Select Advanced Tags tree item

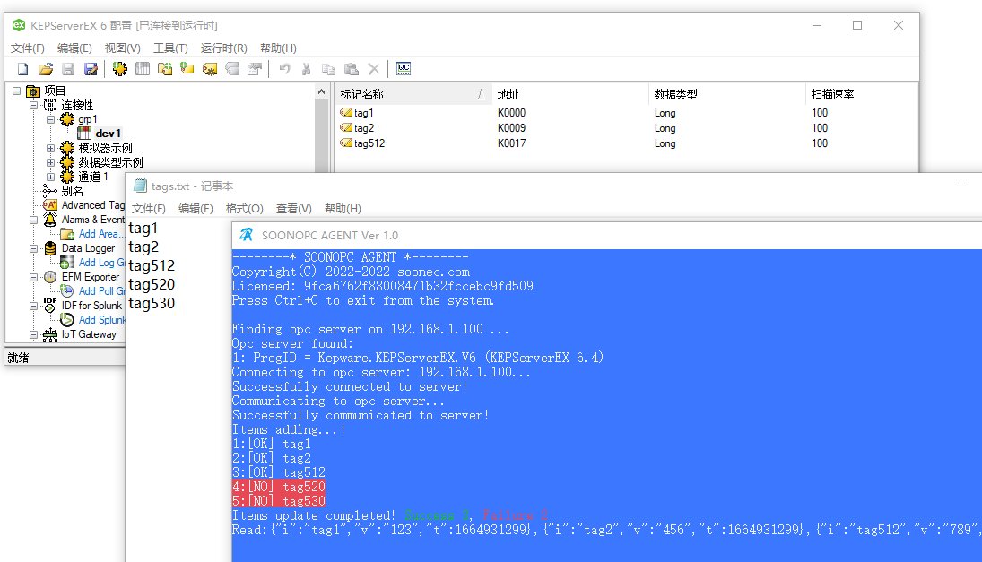(x=92, y=205)
